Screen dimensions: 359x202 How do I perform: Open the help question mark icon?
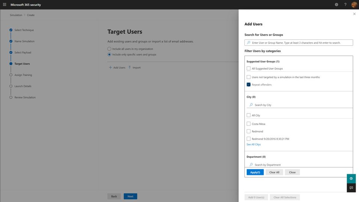click(x=345, y=5)
